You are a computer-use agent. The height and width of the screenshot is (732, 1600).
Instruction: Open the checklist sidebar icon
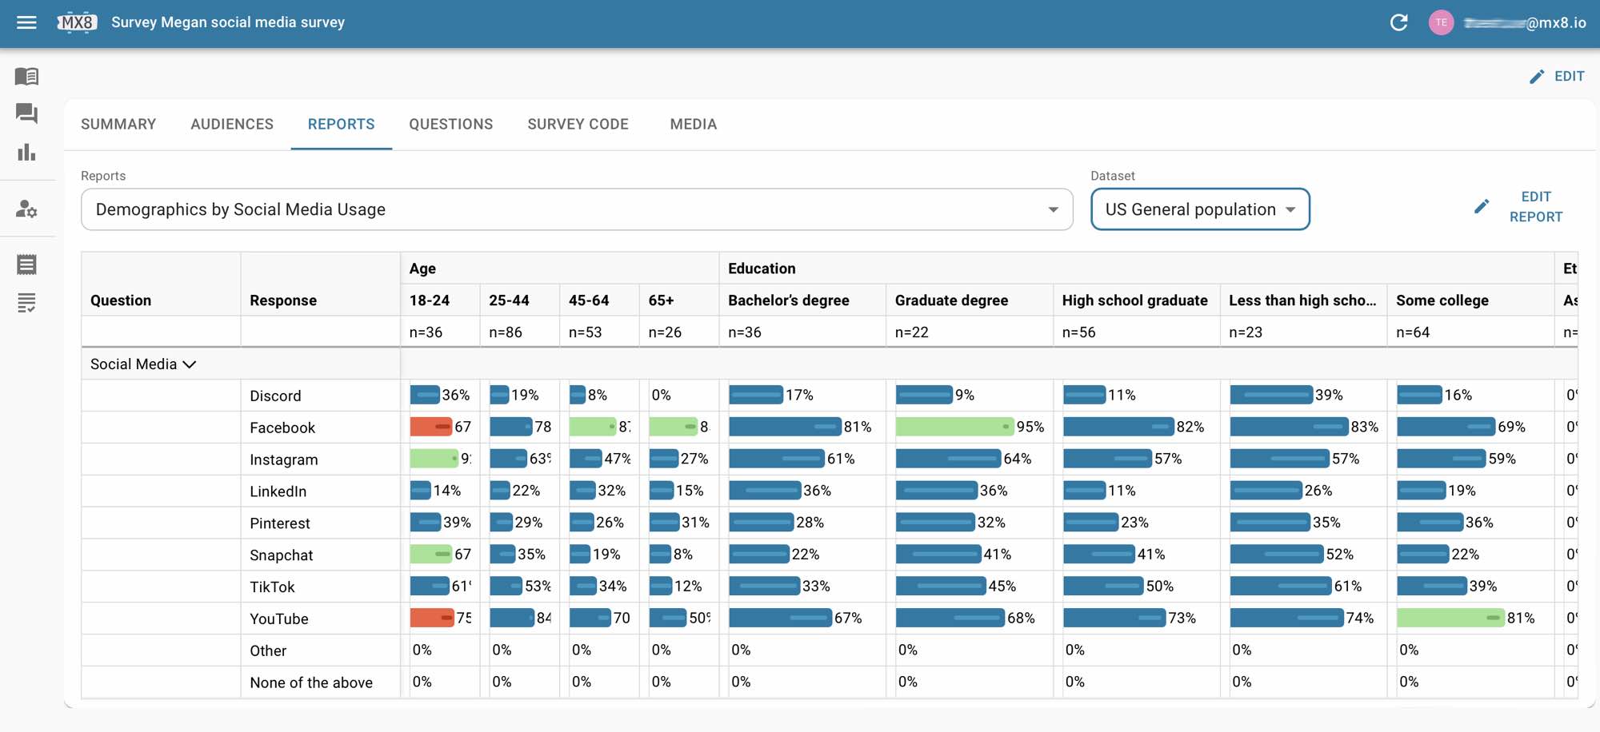[26, 303]
